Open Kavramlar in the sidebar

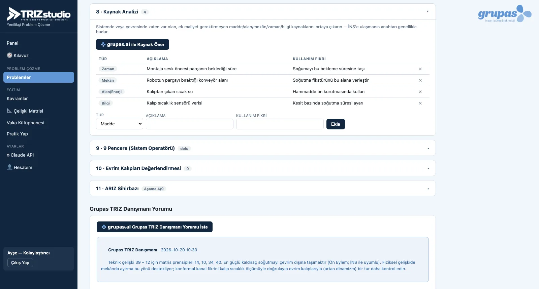(39, 98)
